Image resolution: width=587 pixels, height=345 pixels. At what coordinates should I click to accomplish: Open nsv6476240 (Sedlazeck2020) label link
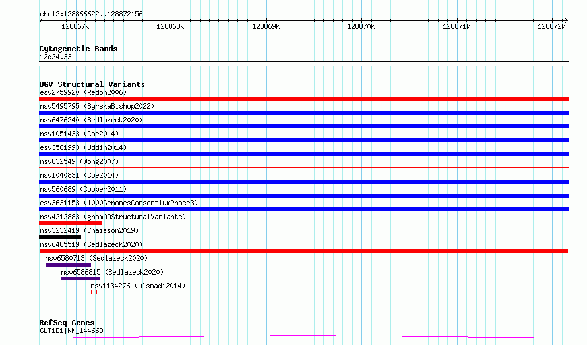click(x=91, y=120)
